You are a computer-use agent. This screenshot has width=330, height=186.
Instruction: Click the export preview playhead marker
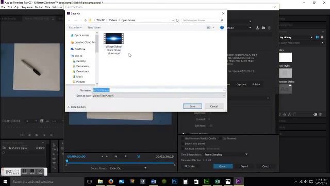pyautogui.click(x=67, y=161)
